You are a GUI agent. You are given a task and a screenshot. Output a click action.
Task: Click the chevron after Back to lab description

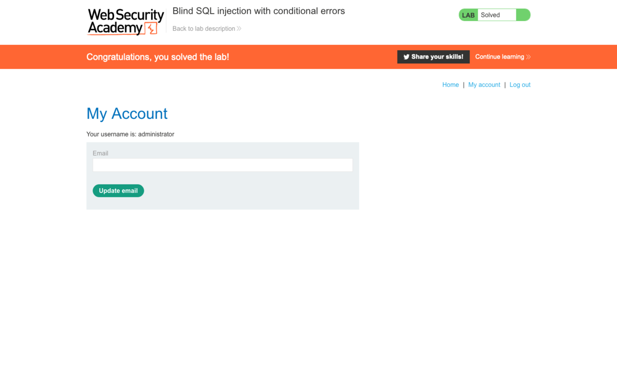click(x=239, y=29)
